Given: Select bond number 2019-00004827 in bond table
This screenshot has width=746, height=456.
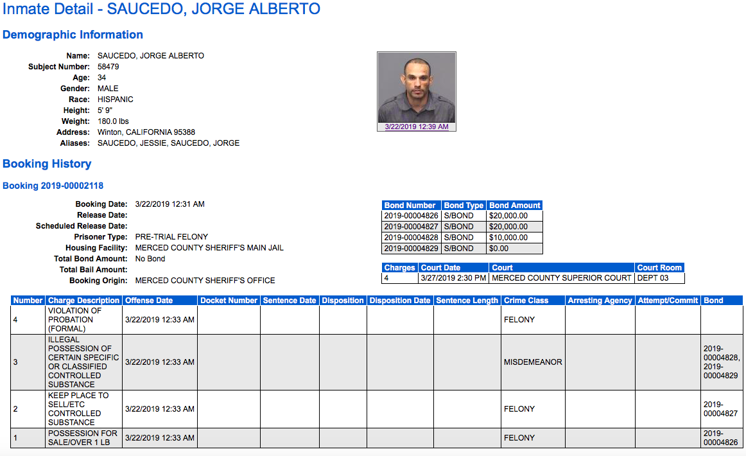Looking at the screenshot, I should pyautogui.click(x=411, y=227).
